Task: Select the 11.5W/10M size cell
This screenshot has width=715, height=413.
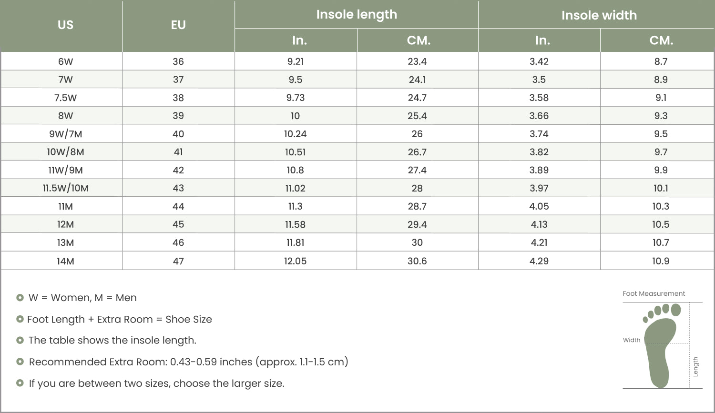Action: coord(65,188)
